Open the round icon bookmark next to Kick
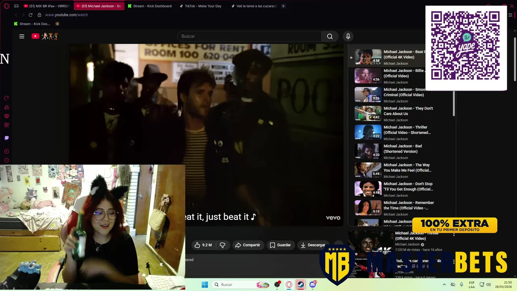The width and height of the screenshot is (517, 291). (57, 24)
